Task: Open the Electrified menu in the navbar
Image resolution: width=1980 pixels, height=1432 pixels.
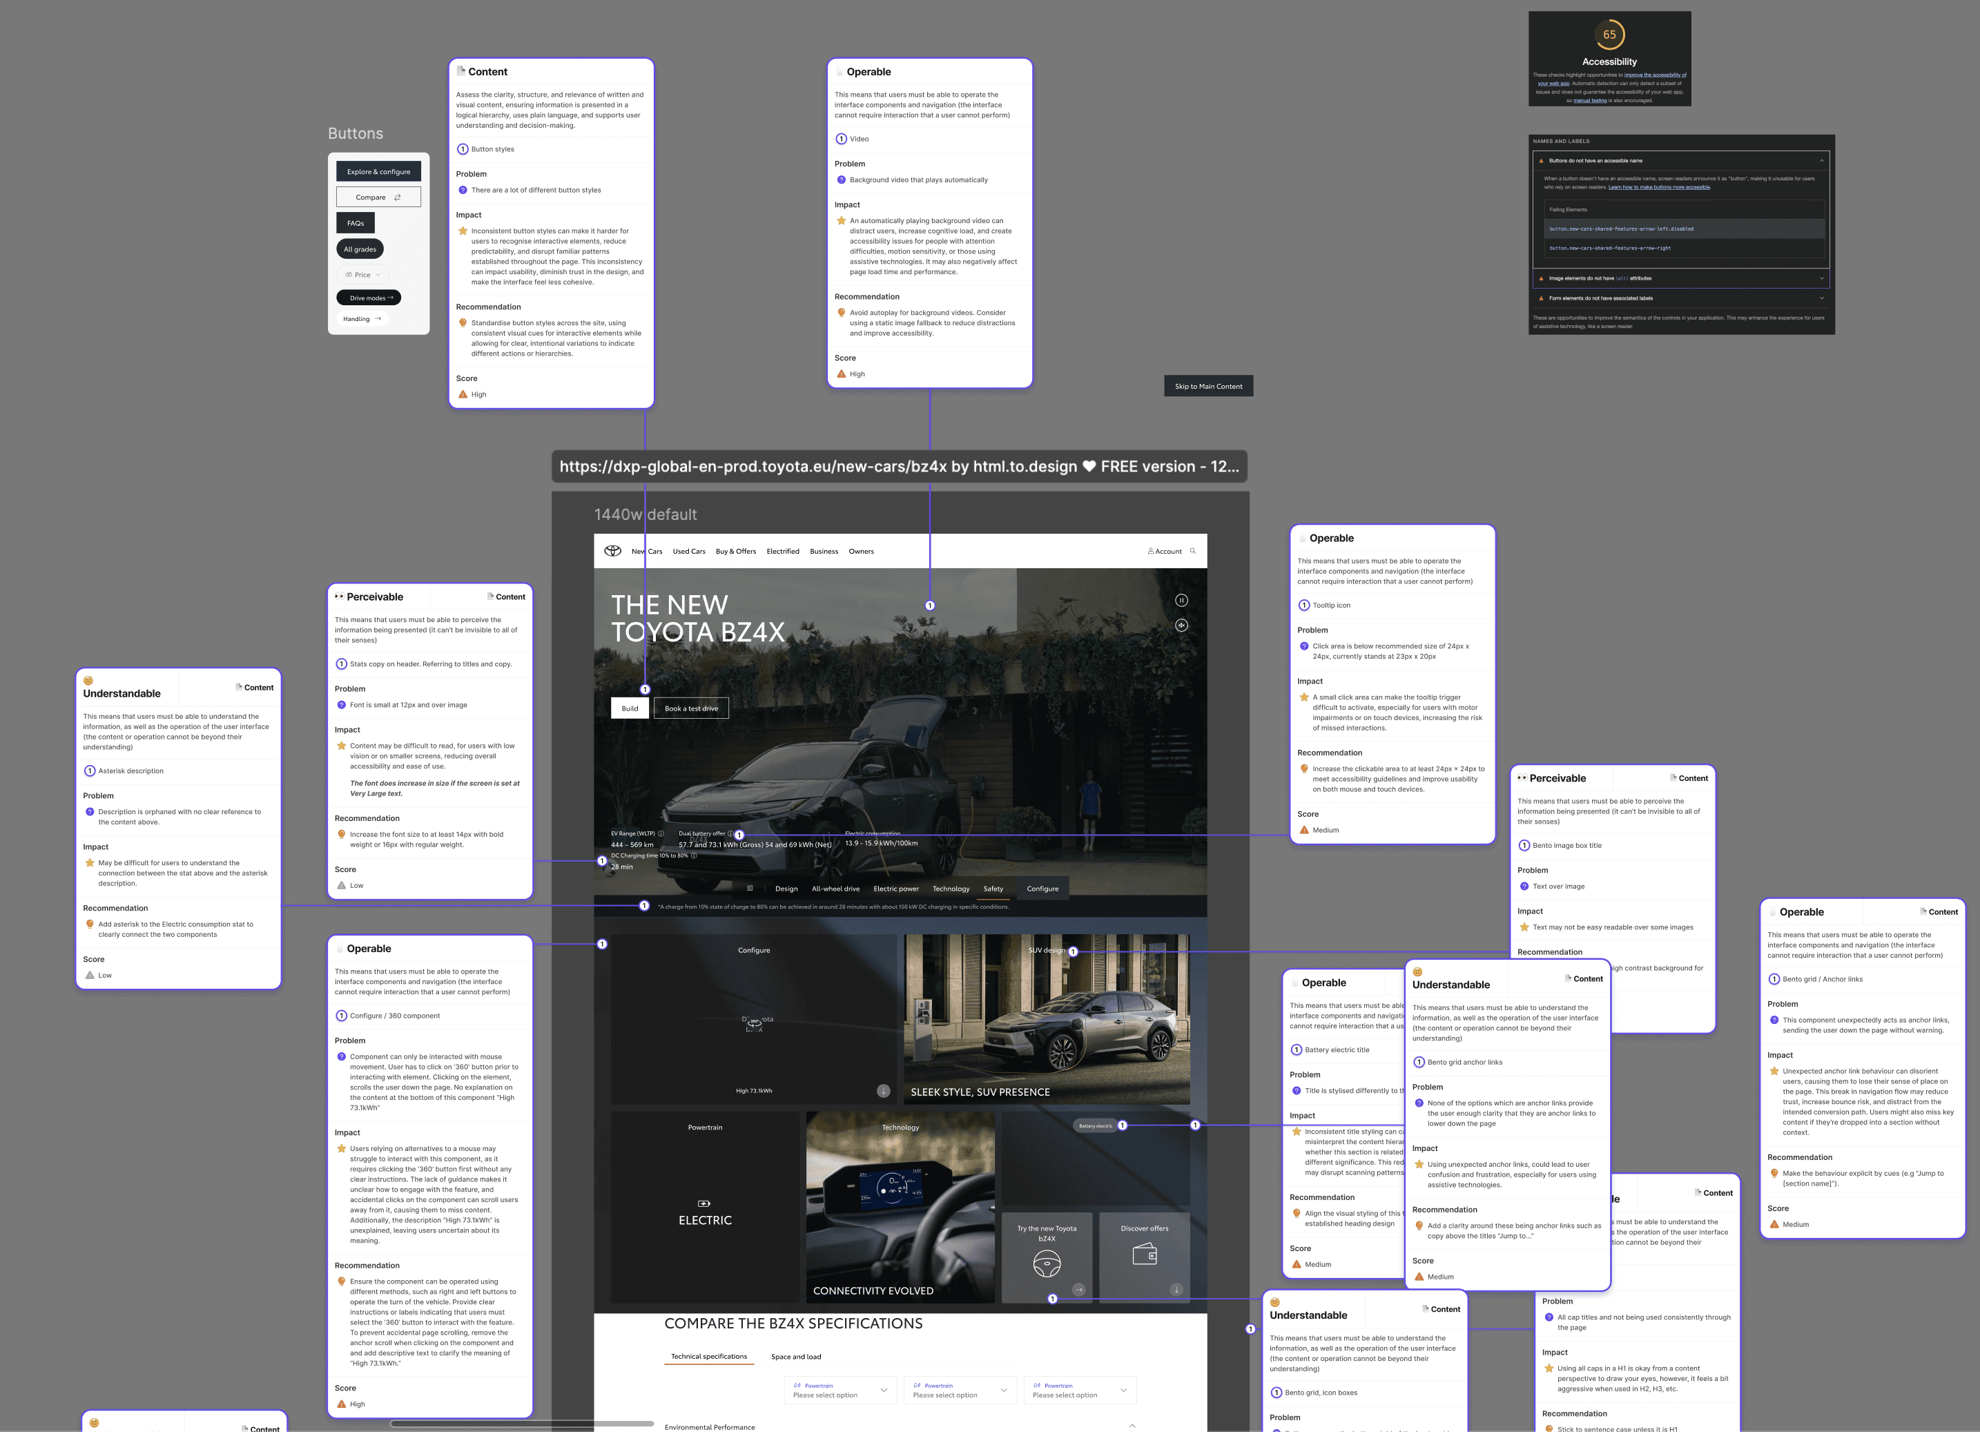Action: pyautogui.click(x=782, y=552)
